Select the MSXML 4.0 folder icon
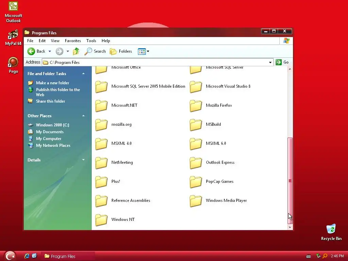Screen dimensions: 348x261 click(x=101, y=144)
